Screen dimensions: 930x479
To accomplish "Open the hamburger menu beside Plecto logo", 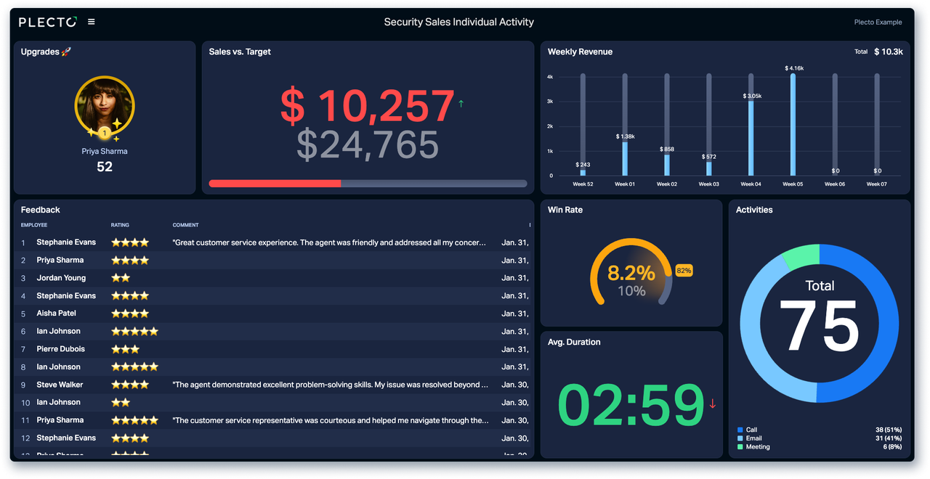I will (92, 22).
